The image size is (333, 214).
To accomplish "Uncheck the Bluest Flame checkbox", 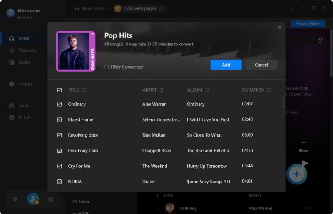I will pyautogui.click(x=60, y=119).
